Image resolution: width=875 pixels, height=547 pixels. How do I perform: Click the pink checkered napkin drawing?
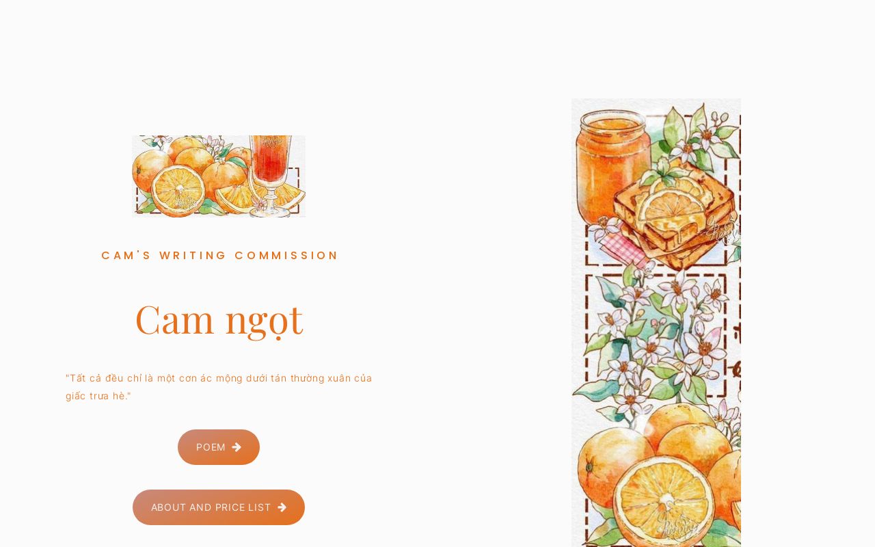(622, 248)
